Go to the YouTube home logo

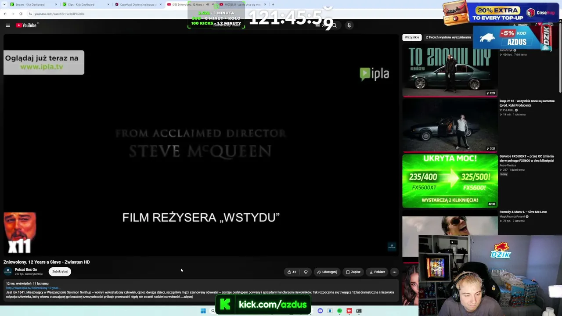click(x=26, y=25)
